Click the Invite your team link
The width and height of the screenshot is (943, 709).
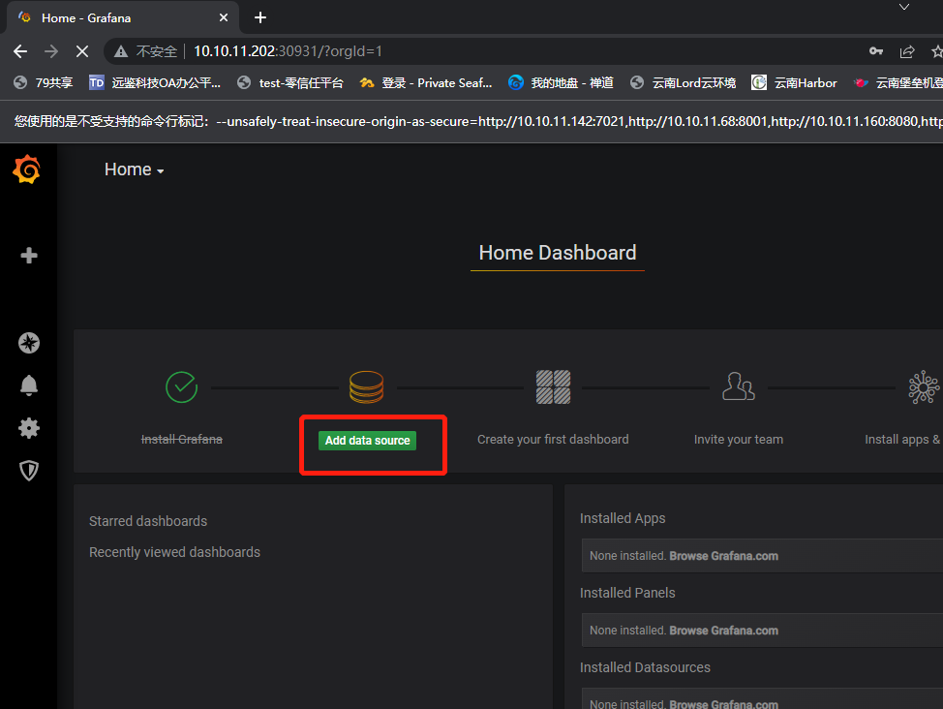click(x=739, y=440)
